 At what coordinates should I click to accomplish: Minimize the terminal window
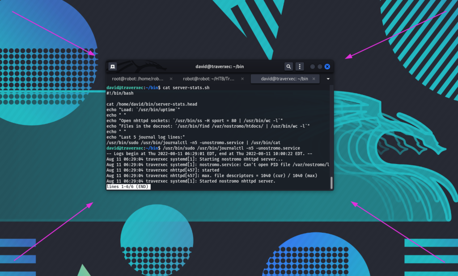(x=313, y=66)
